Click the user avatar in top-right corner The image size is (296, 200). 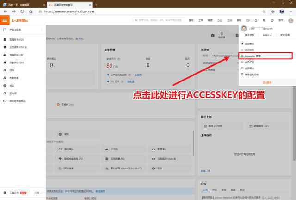[291, 20]
